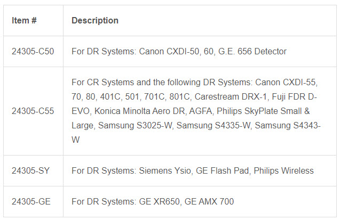The image size is (340, 220).
Task: Select item number 24305-C55
Action: pyautogui.click(x=33, y=111)
